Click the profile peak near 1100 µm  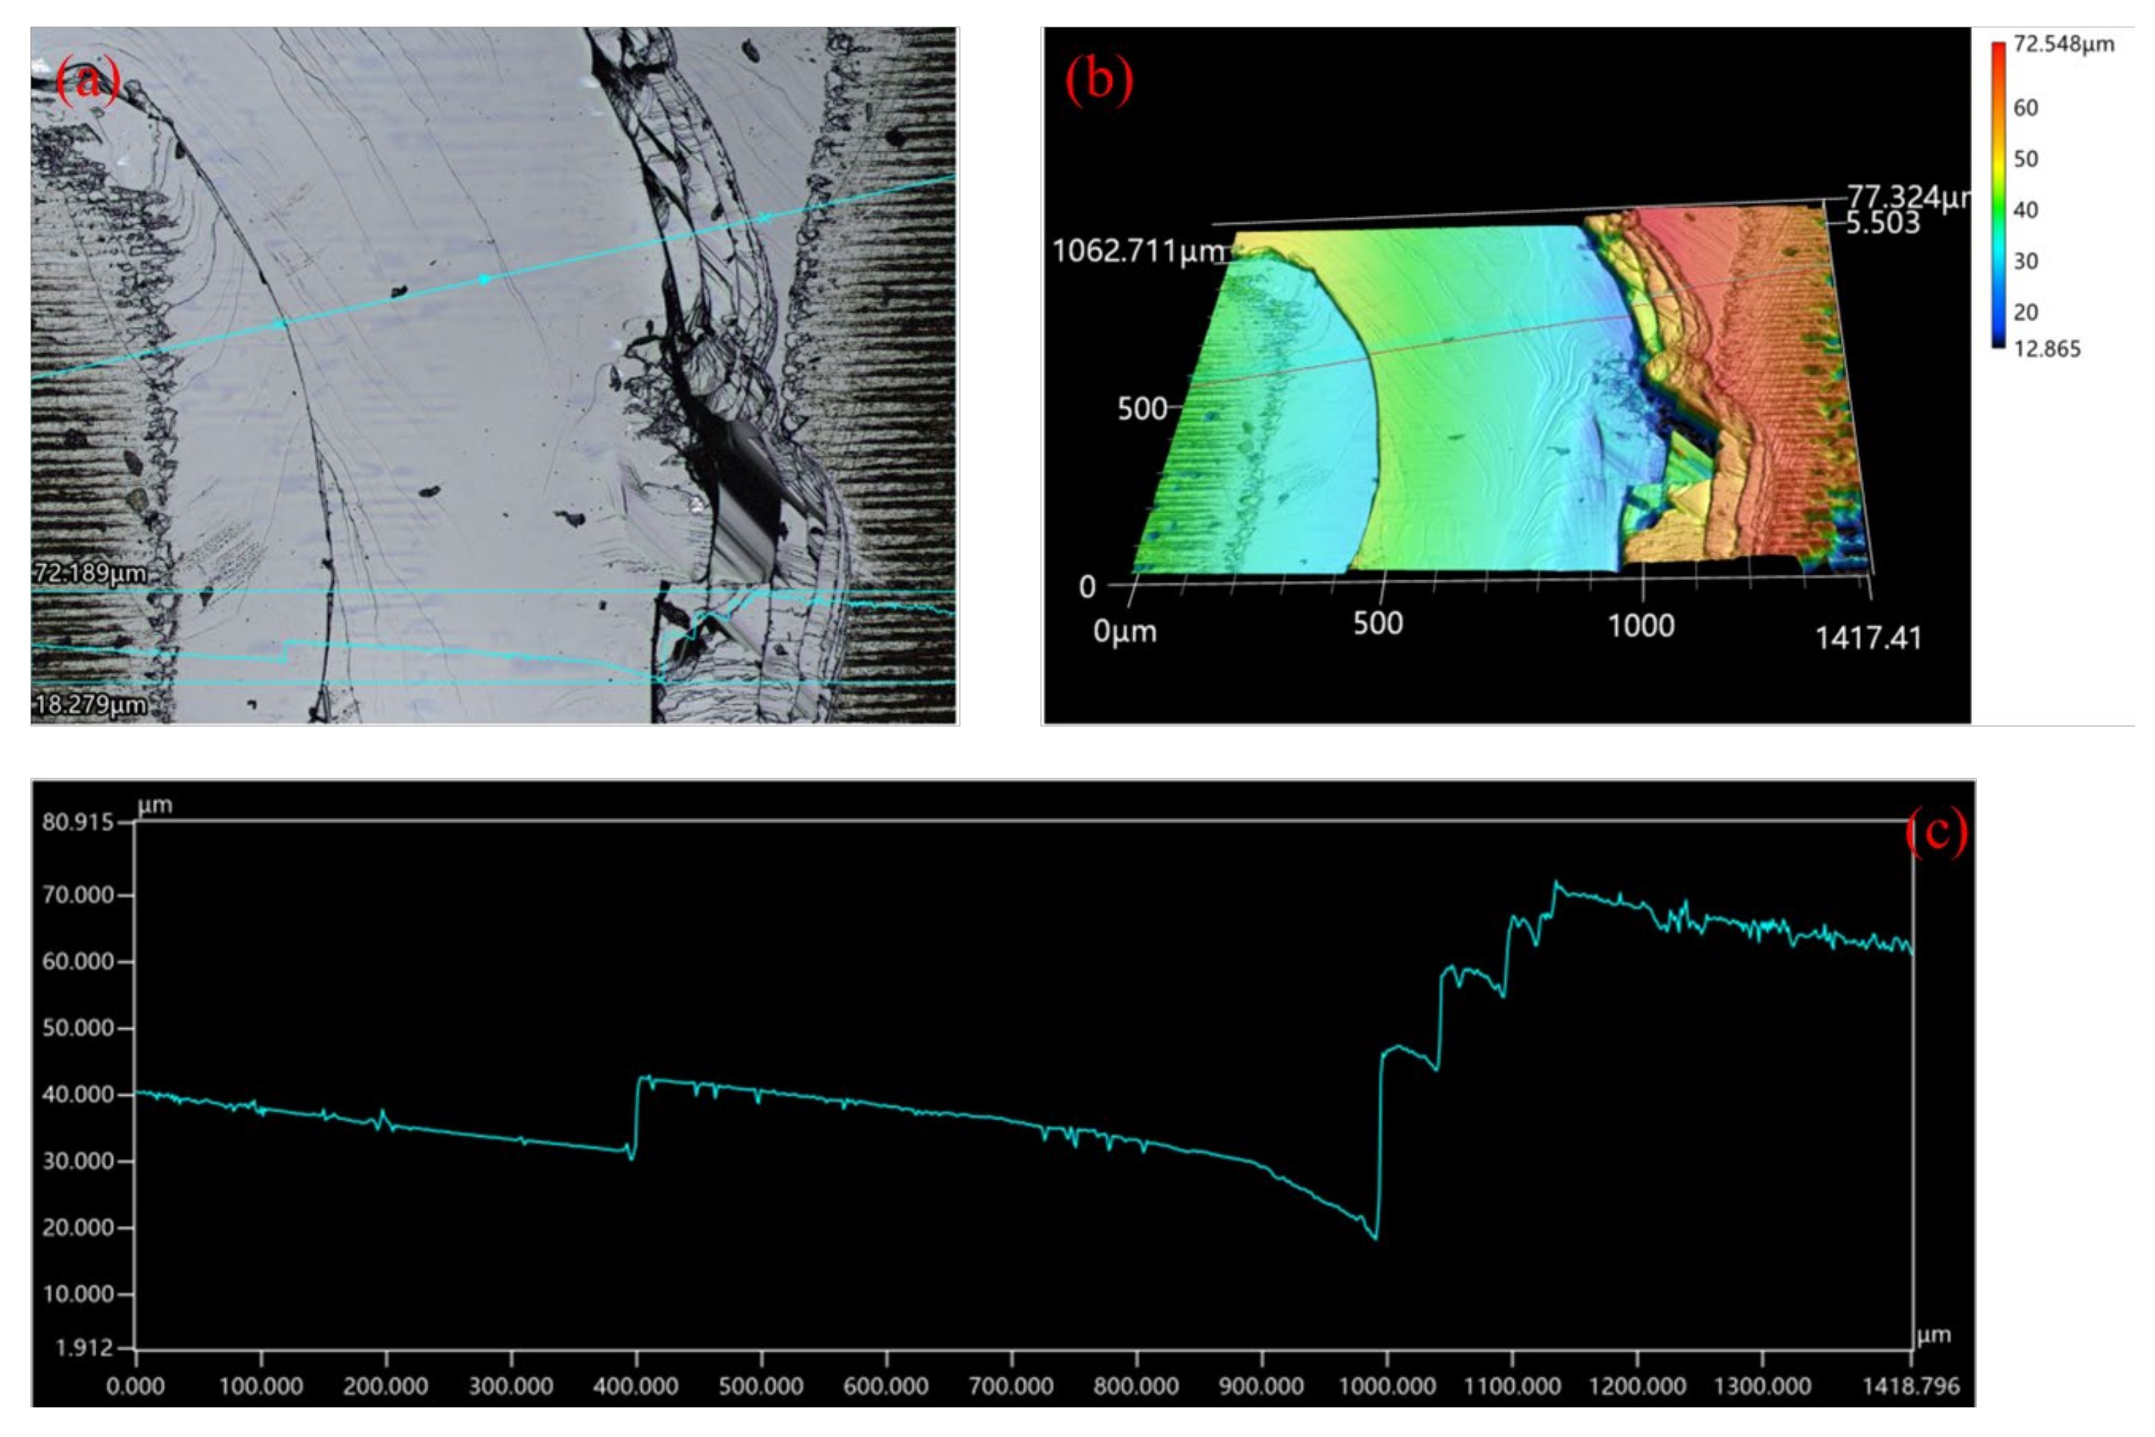click(1555, 884)
